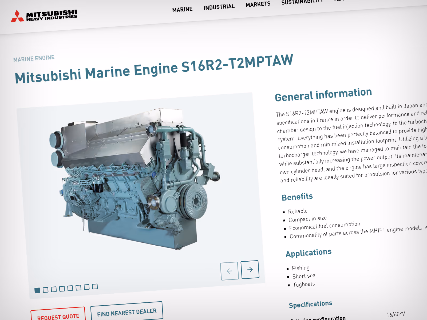Image resolution: width=427 pixels, height=320 pixels.
Task: Click the Tugboats application item
Action: 304,284
